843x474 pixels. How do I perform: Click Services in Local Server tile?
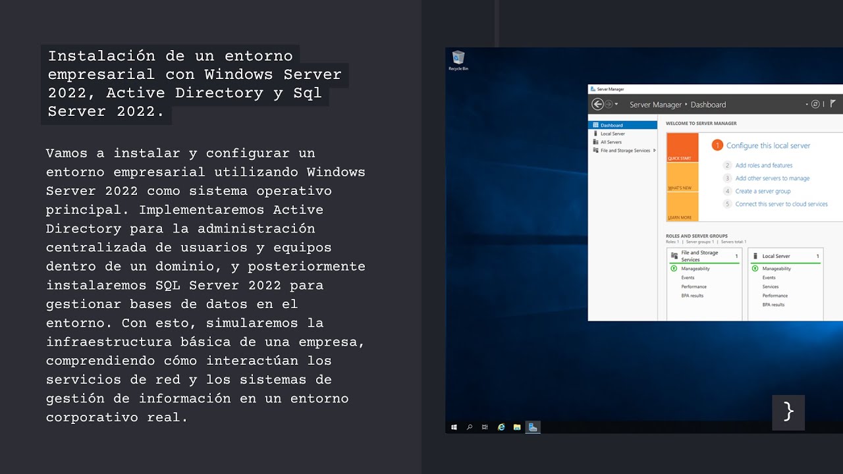[x=771, y=287]
